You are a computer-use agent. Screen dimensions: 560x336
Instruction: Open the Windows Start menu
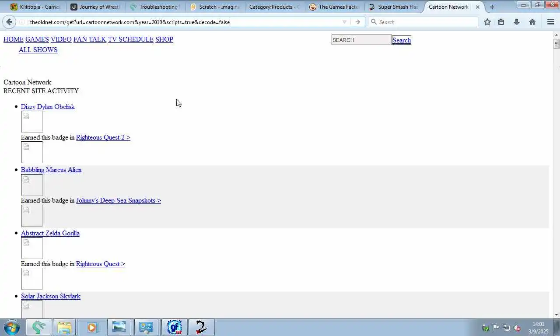[11, 327]
